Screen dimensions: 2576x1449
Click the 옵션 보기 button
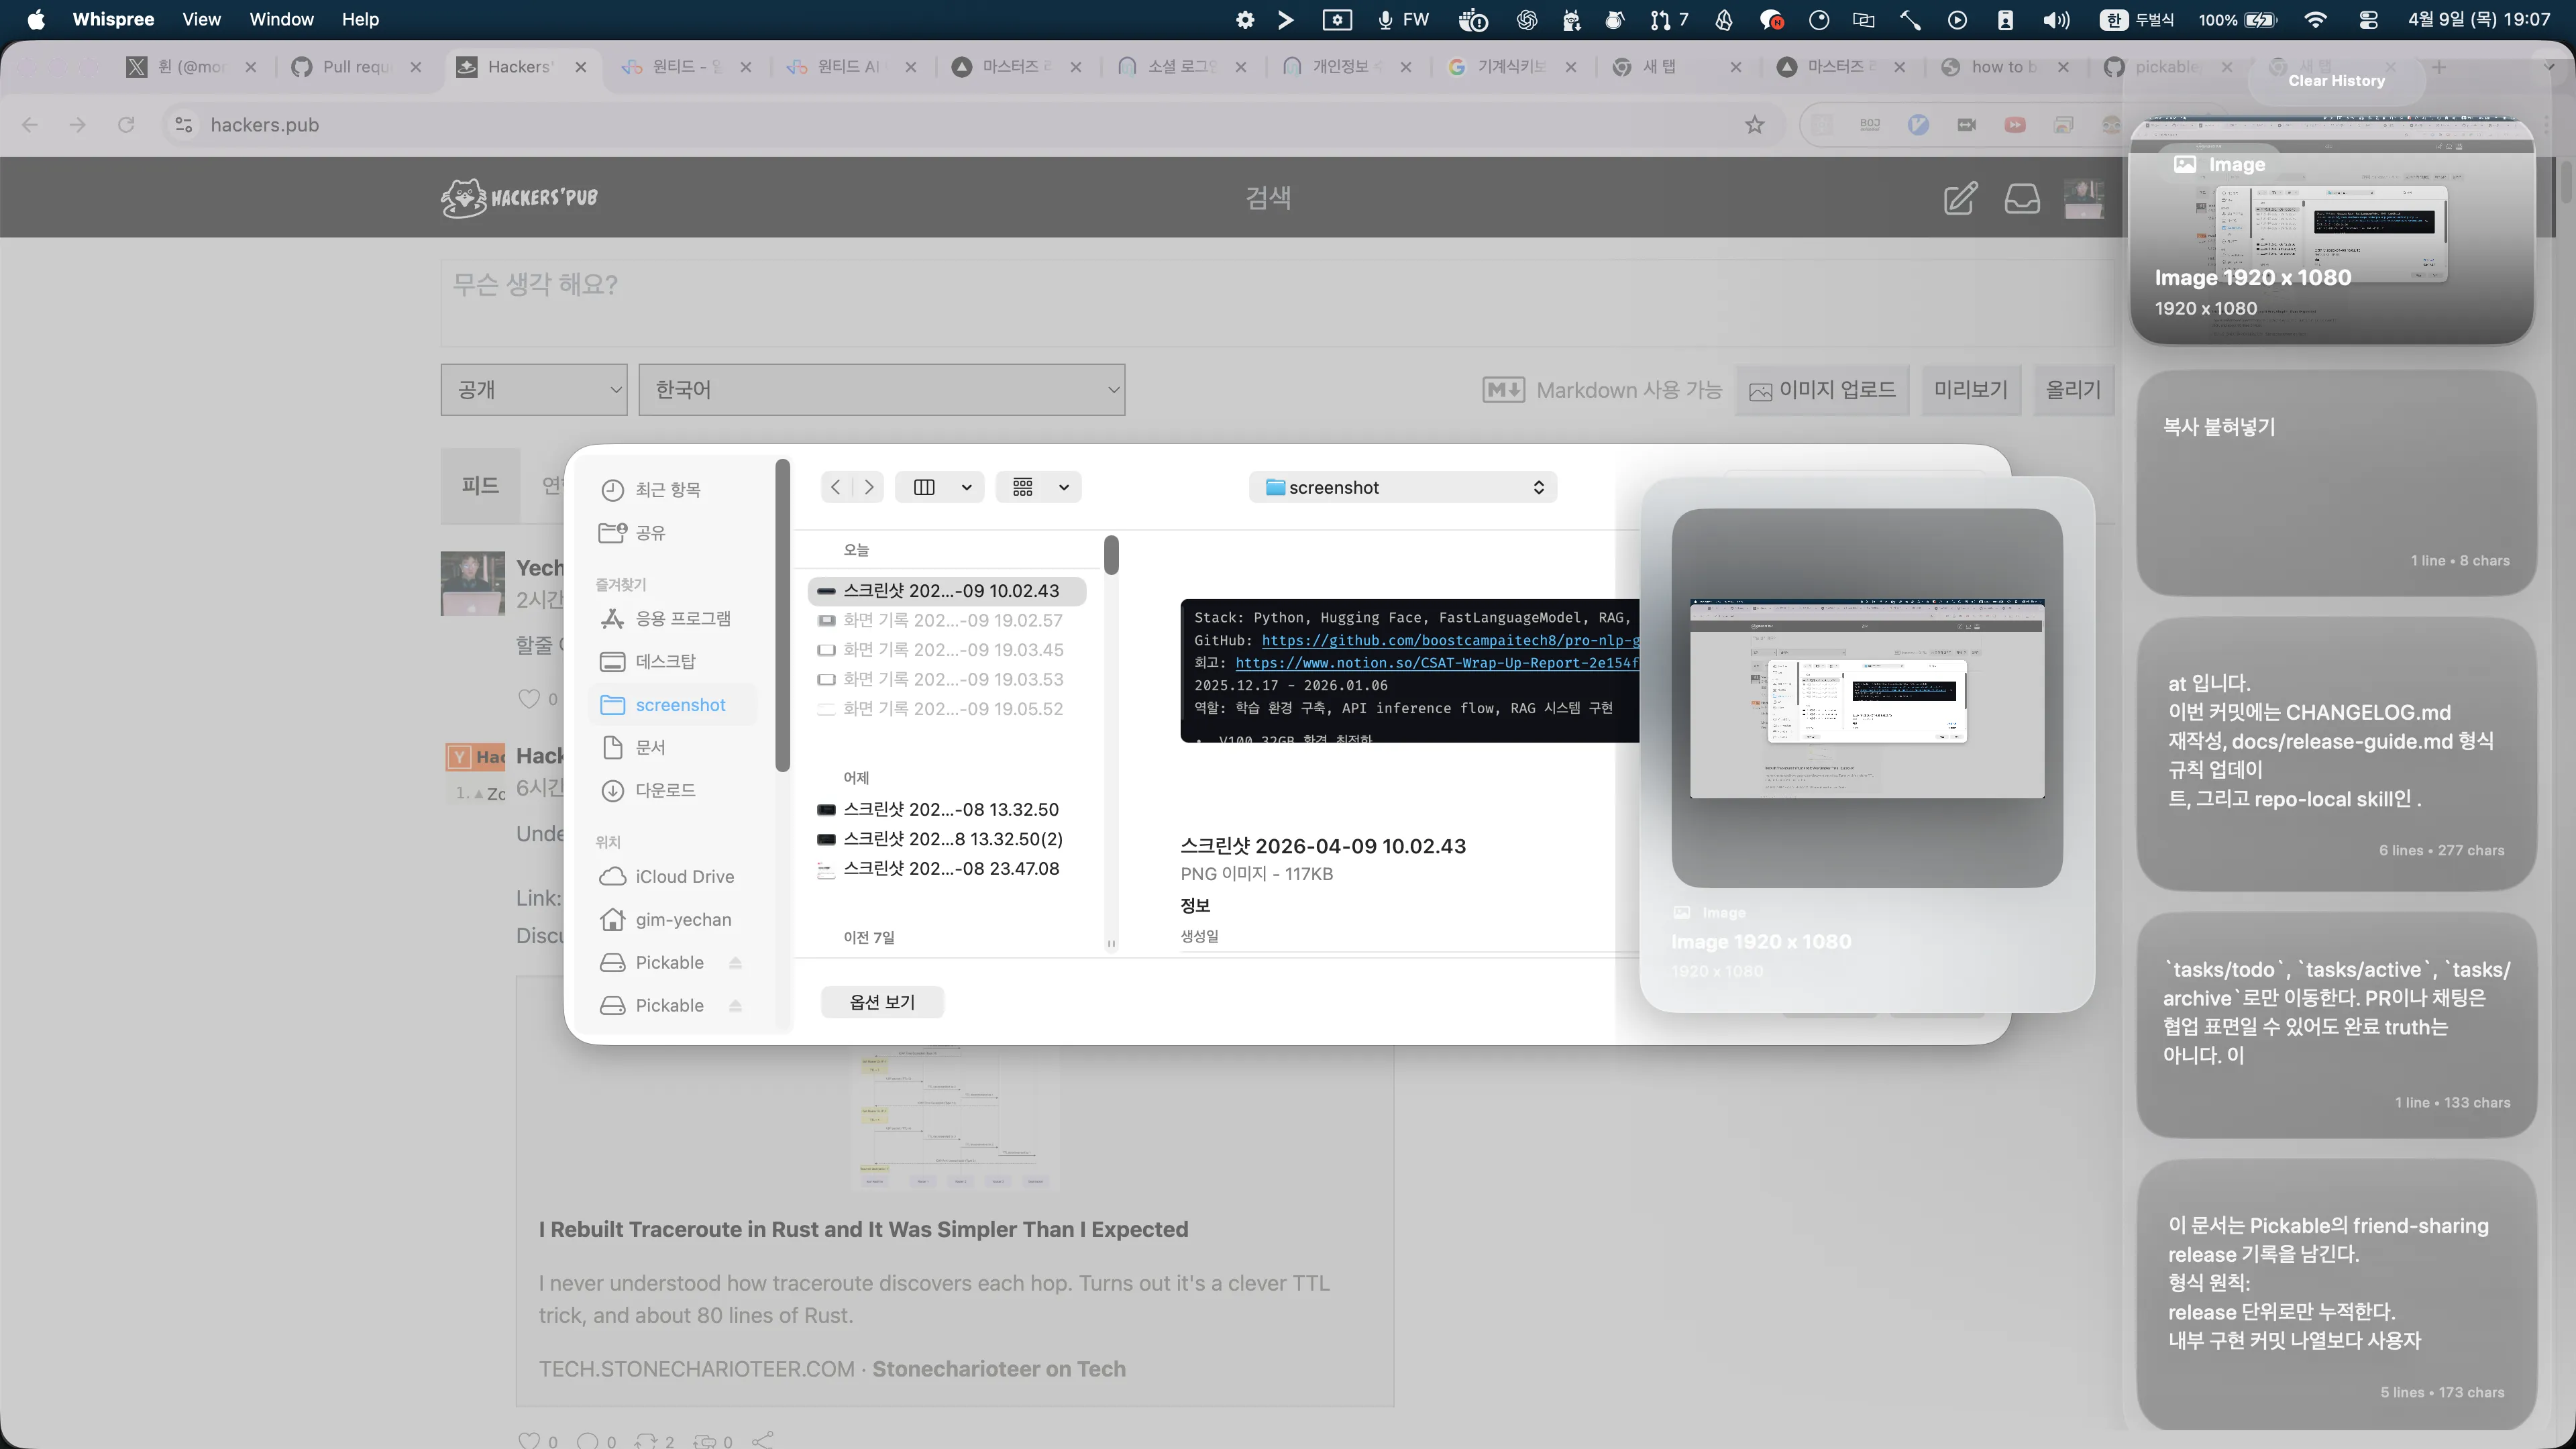tap(882, 1002)
